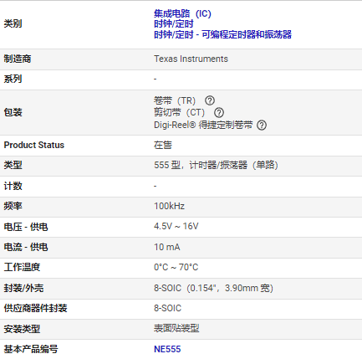Click the 表面贴装型 mounting type value

pyautogui.click(x=176, y=328)
